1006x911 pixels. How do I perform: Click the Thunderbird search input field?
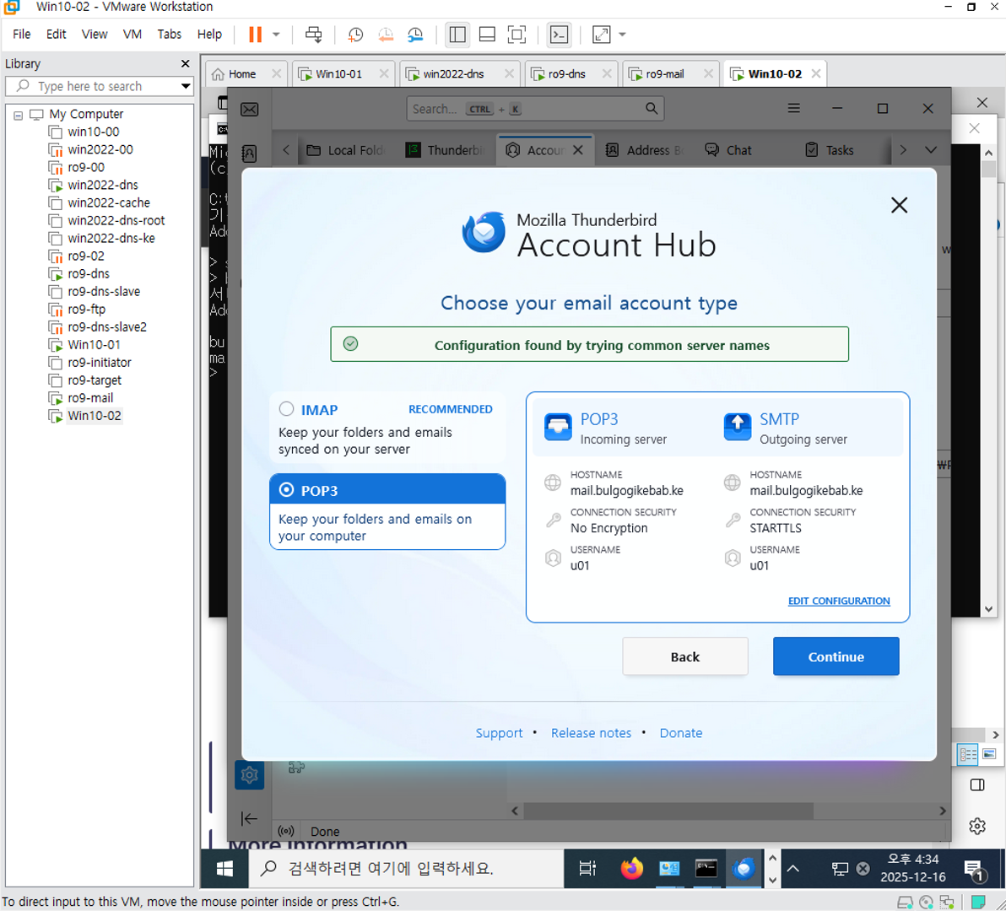click(x=535, y=108)
